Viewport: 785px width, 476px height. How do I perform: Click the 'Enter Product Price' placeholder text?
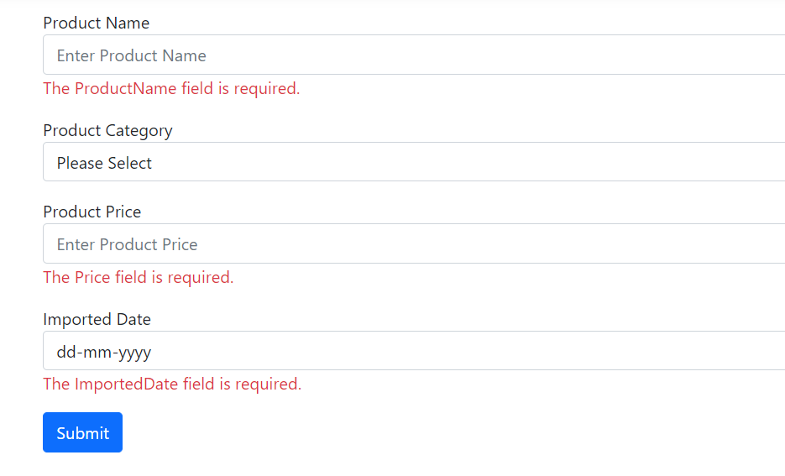point(128,245)
